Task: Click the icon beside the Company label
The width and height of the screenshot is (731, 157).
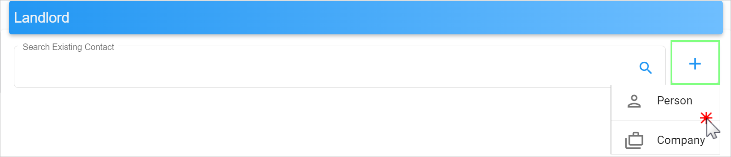Action: [x=634, y=140]
